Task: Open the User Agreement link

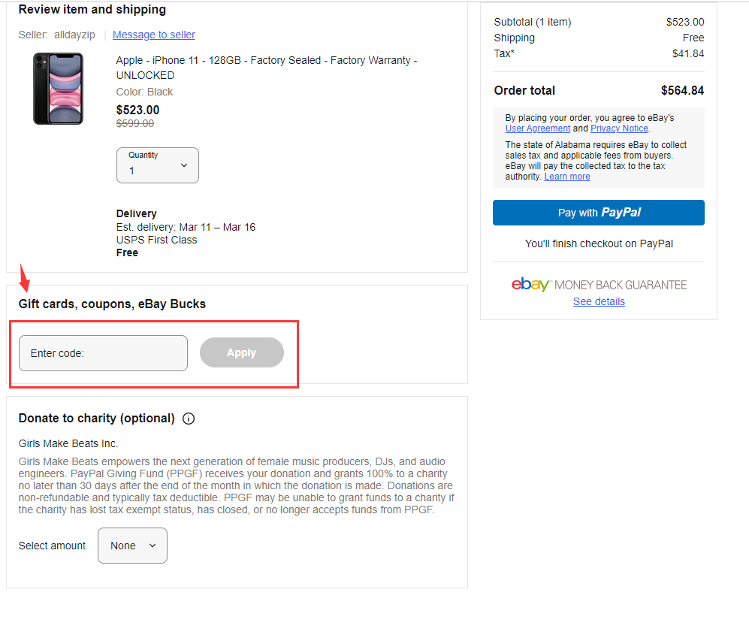Action: pos(537,129)
